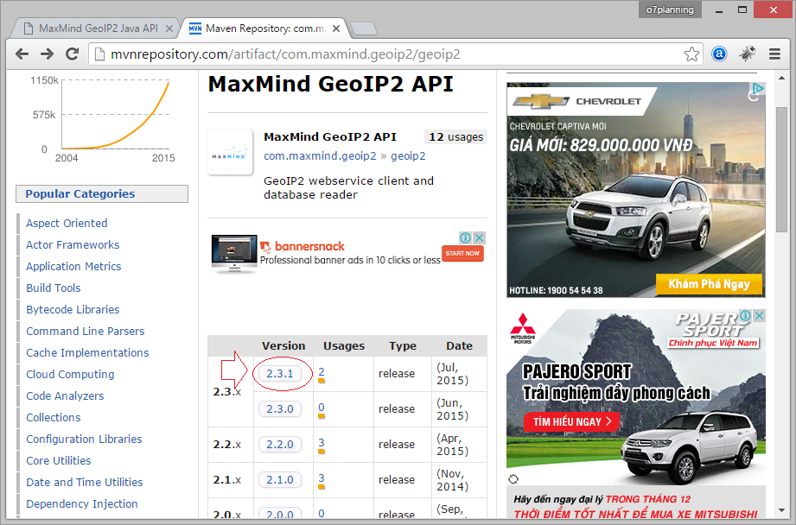Close the Maven Repository tab
The height and width of the screenshot is (525, 796).
point(336,28)
